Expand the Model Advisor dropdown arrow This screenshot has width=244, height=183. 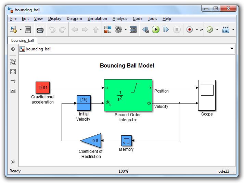click(x=217, y=29)
